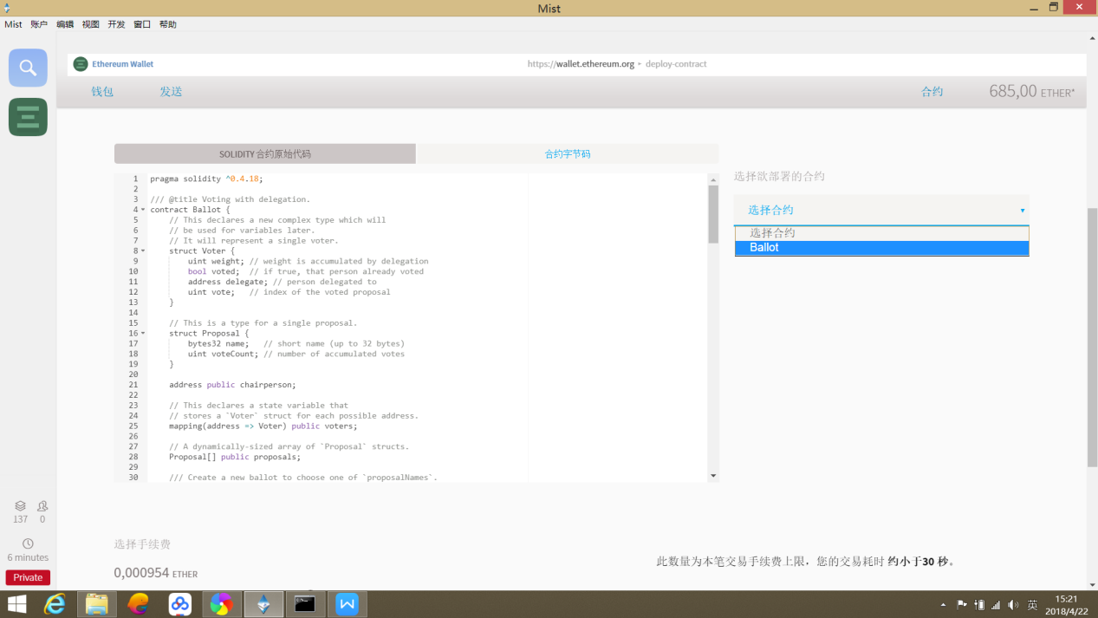Click the peers count icon

(42, 505)
